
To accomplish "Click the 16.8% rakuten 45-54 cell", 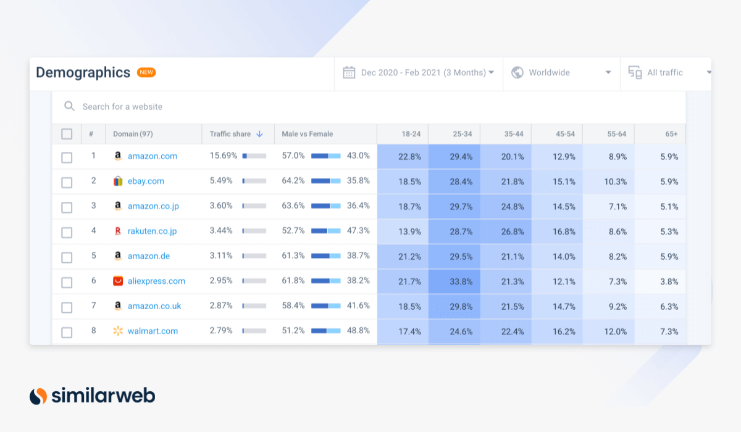I will [x=556, y=231].
